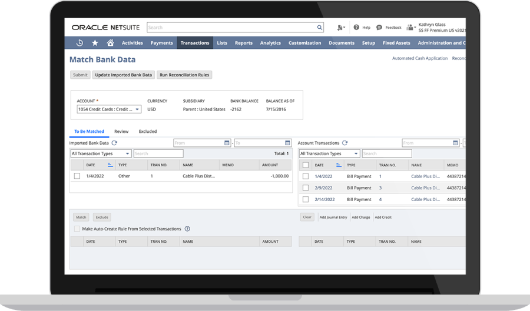Open the Setup menu

[369, 43]
